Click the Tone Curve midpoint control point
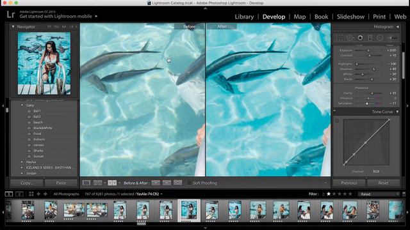The width and height of the screenshot is (410, 230). coord(366,142)
